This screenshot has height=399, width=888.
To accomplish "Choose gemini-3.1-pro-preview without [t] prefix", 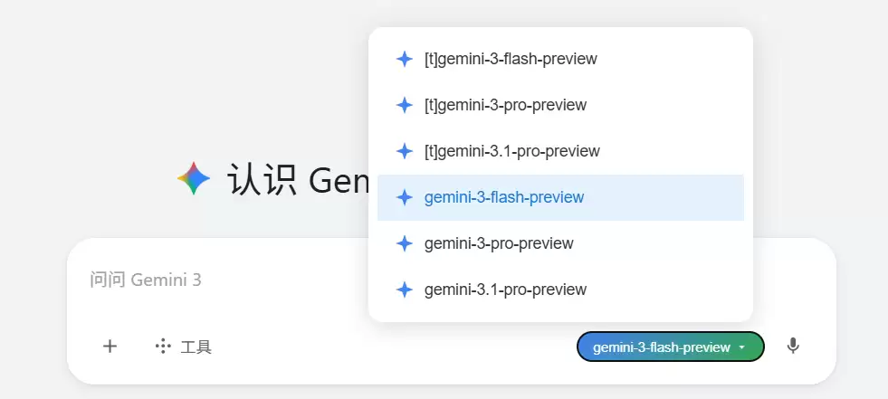I will (x=505, y=290).
